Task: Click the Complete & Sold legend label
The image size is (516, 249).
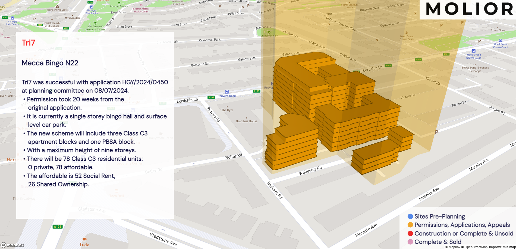Action: coord(438,242)
